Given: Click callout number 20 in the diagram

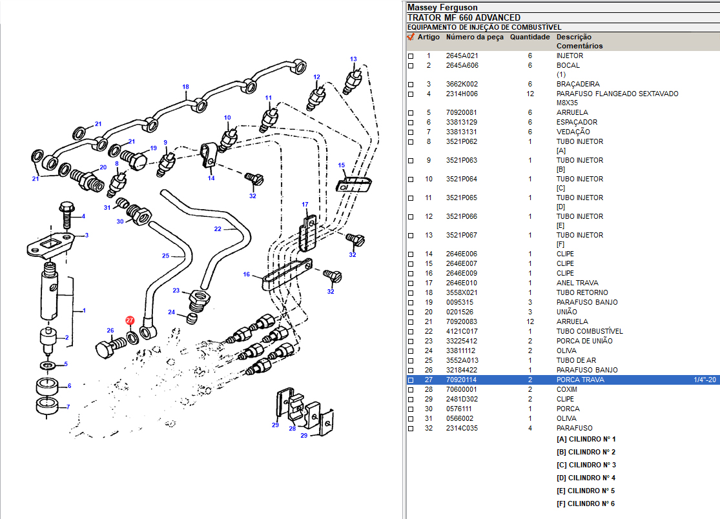Looking at the screenshot, I should click(x=103, y=167).
